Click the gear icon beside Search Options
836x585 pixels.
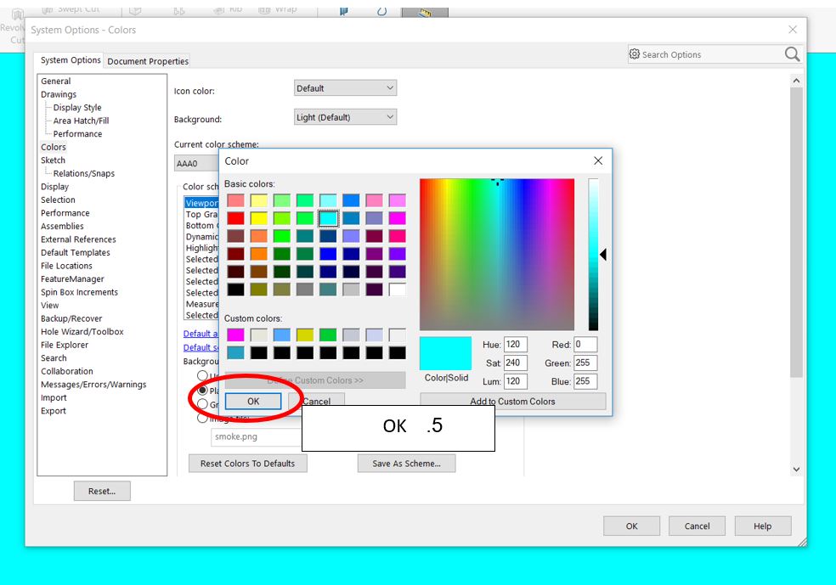tap(635, 54)
